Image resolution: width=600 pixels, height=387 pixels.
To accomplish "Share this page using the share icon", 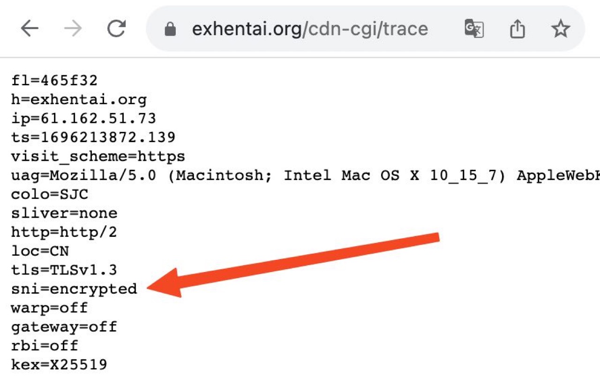I will point(517,30).
